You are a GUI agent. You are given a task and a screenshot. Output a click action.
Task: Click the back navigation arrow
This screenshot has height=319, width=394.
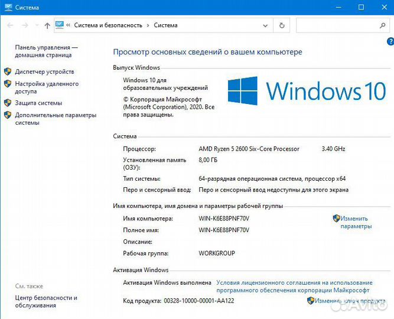pyautogui.click(x=9, y=25)
